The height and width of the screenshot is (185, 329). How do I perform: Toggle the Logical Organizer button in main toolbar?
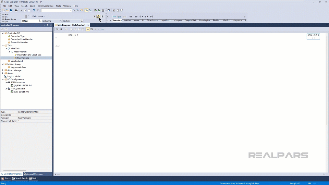(x=90, y=10)
